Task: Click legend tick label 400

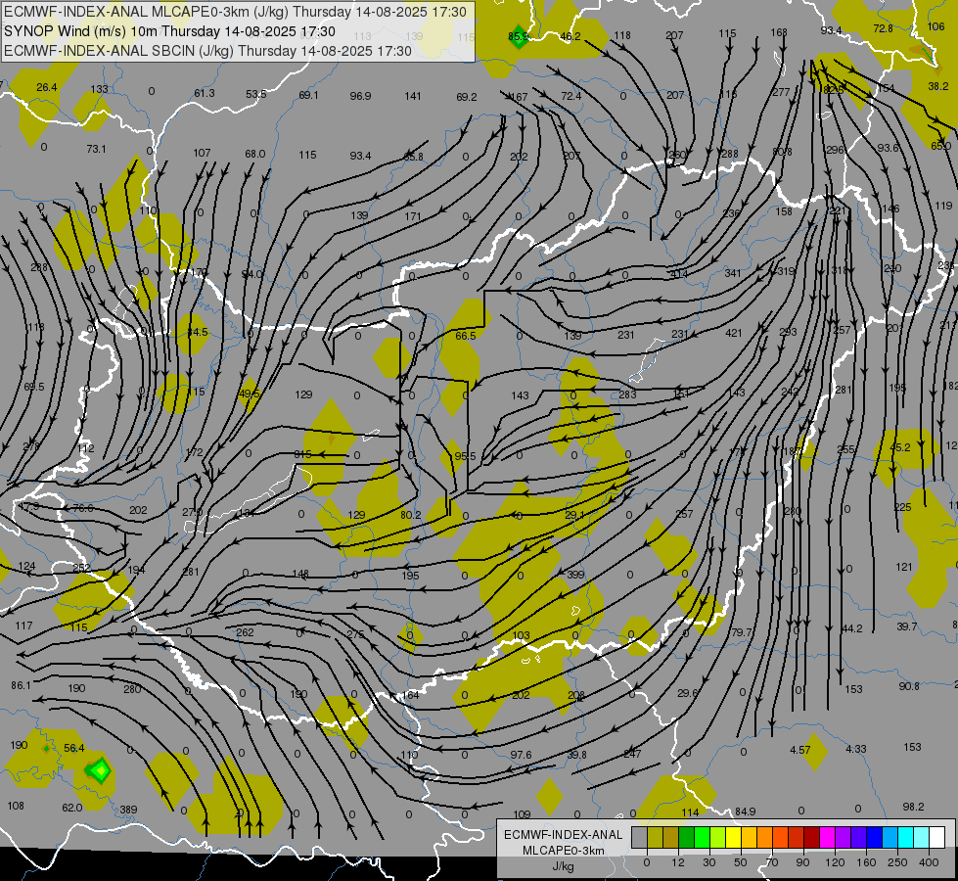Action: coord(929,862)
